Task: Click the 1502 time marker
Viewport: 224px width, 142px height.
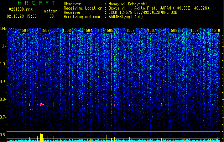Action: (x=45, y=31)
